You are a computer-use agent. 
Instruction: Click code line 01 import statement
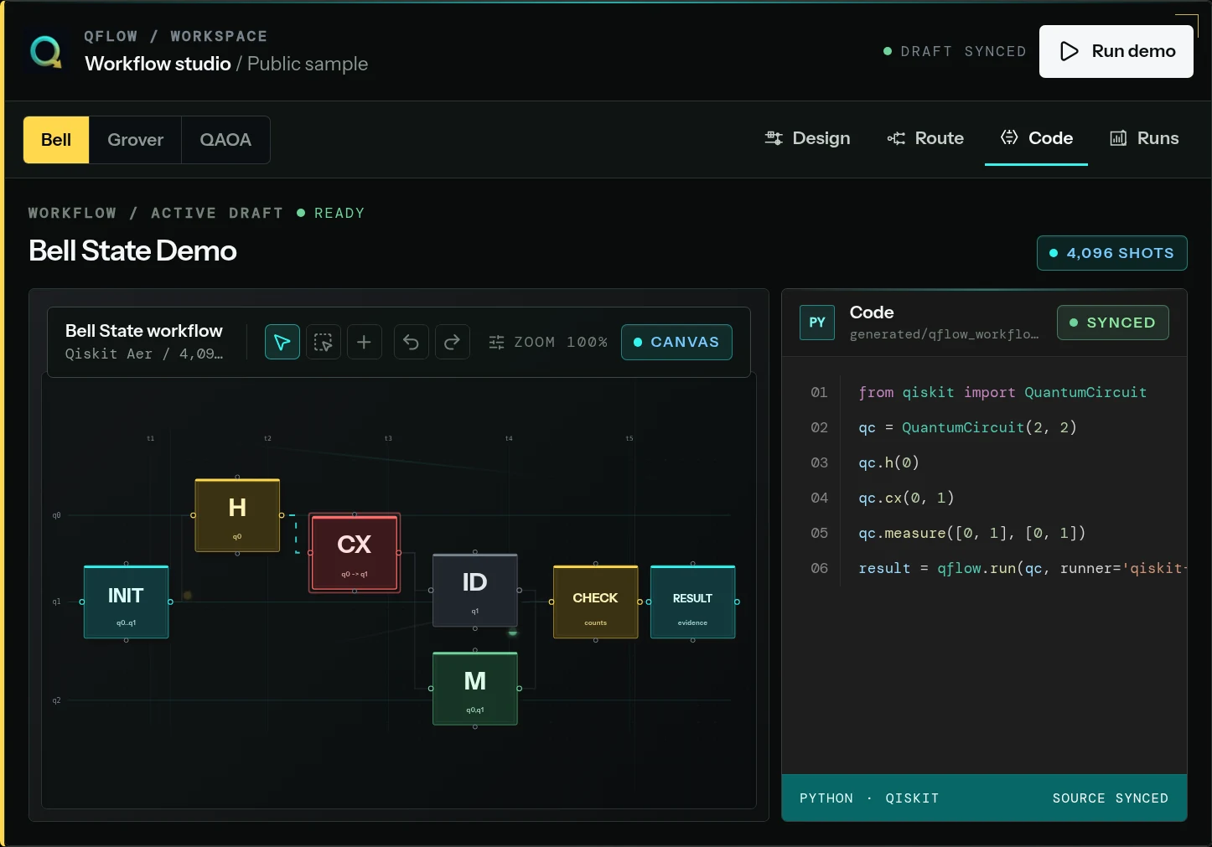pyautogui.click(x=1002, y=392)
